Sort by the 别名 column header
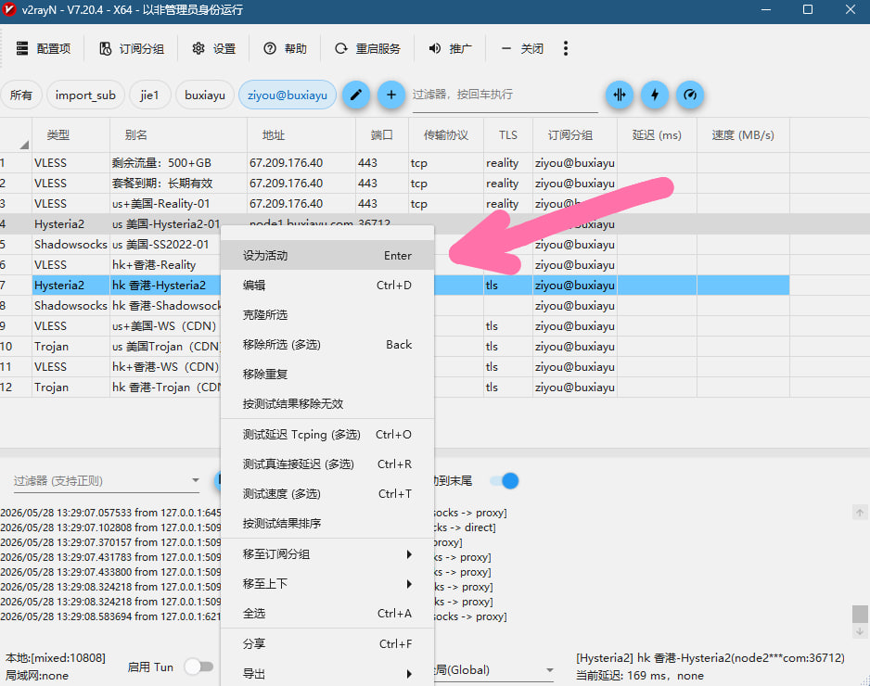 click(x=178, y=134)
